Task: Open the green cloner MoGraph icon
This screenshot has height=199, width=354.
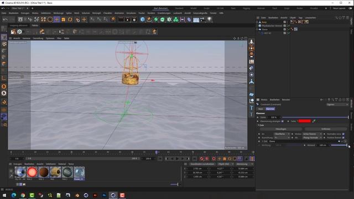Action: [x=176, y=20]
